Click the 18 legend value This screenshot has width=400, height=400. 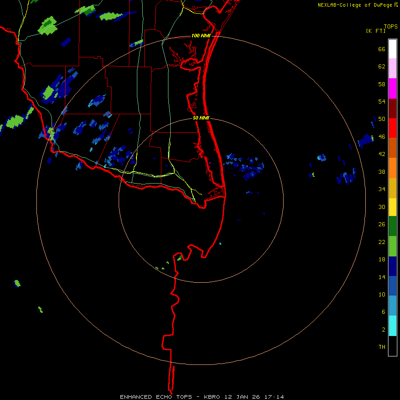coord(382,260)
